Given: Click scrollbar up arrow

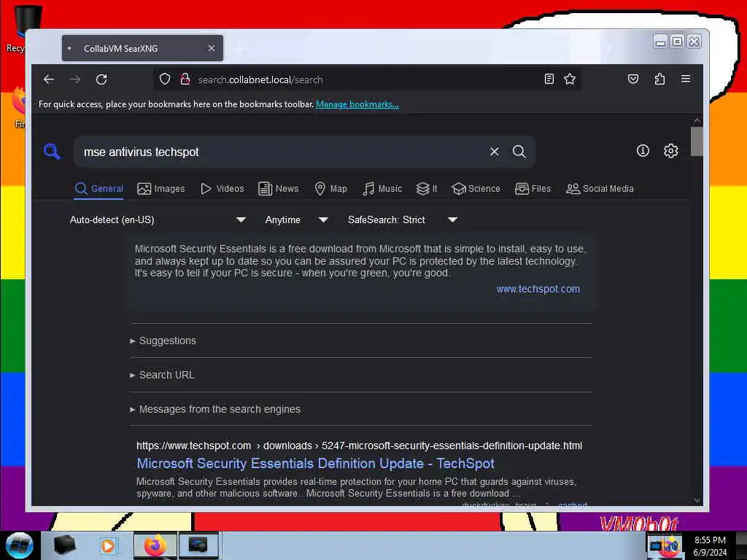Looking at the screenshot, I should (697, 120).
